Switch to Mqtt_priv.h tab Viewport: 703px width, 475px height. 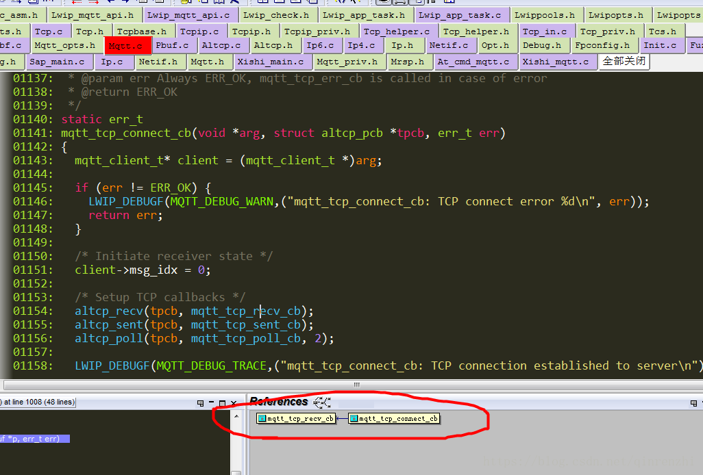click(349, 62)
